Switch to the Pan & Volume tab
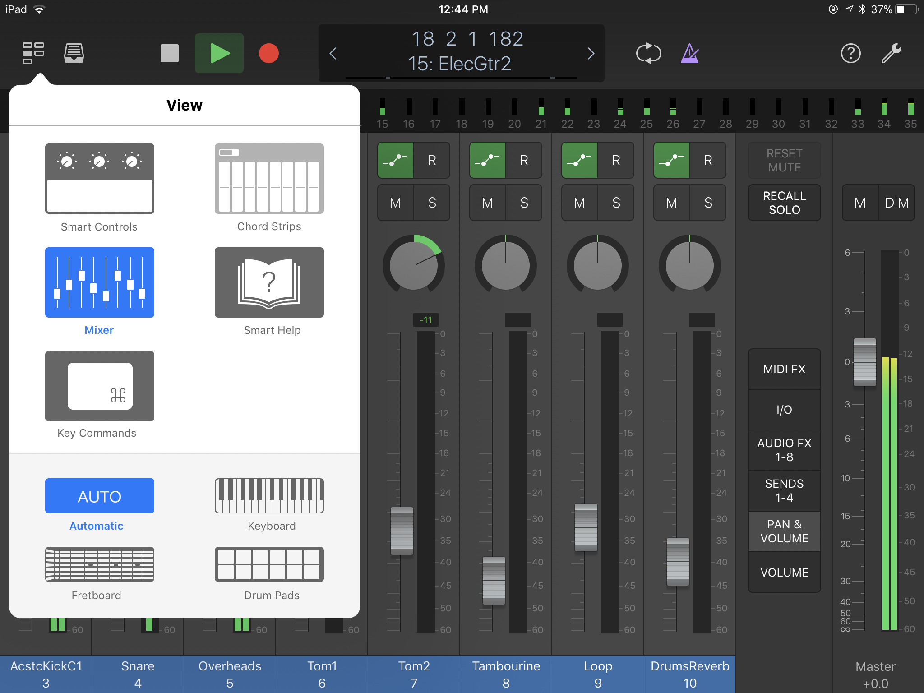This screenshot has width=924, height=693. click(x=784, y=531)
